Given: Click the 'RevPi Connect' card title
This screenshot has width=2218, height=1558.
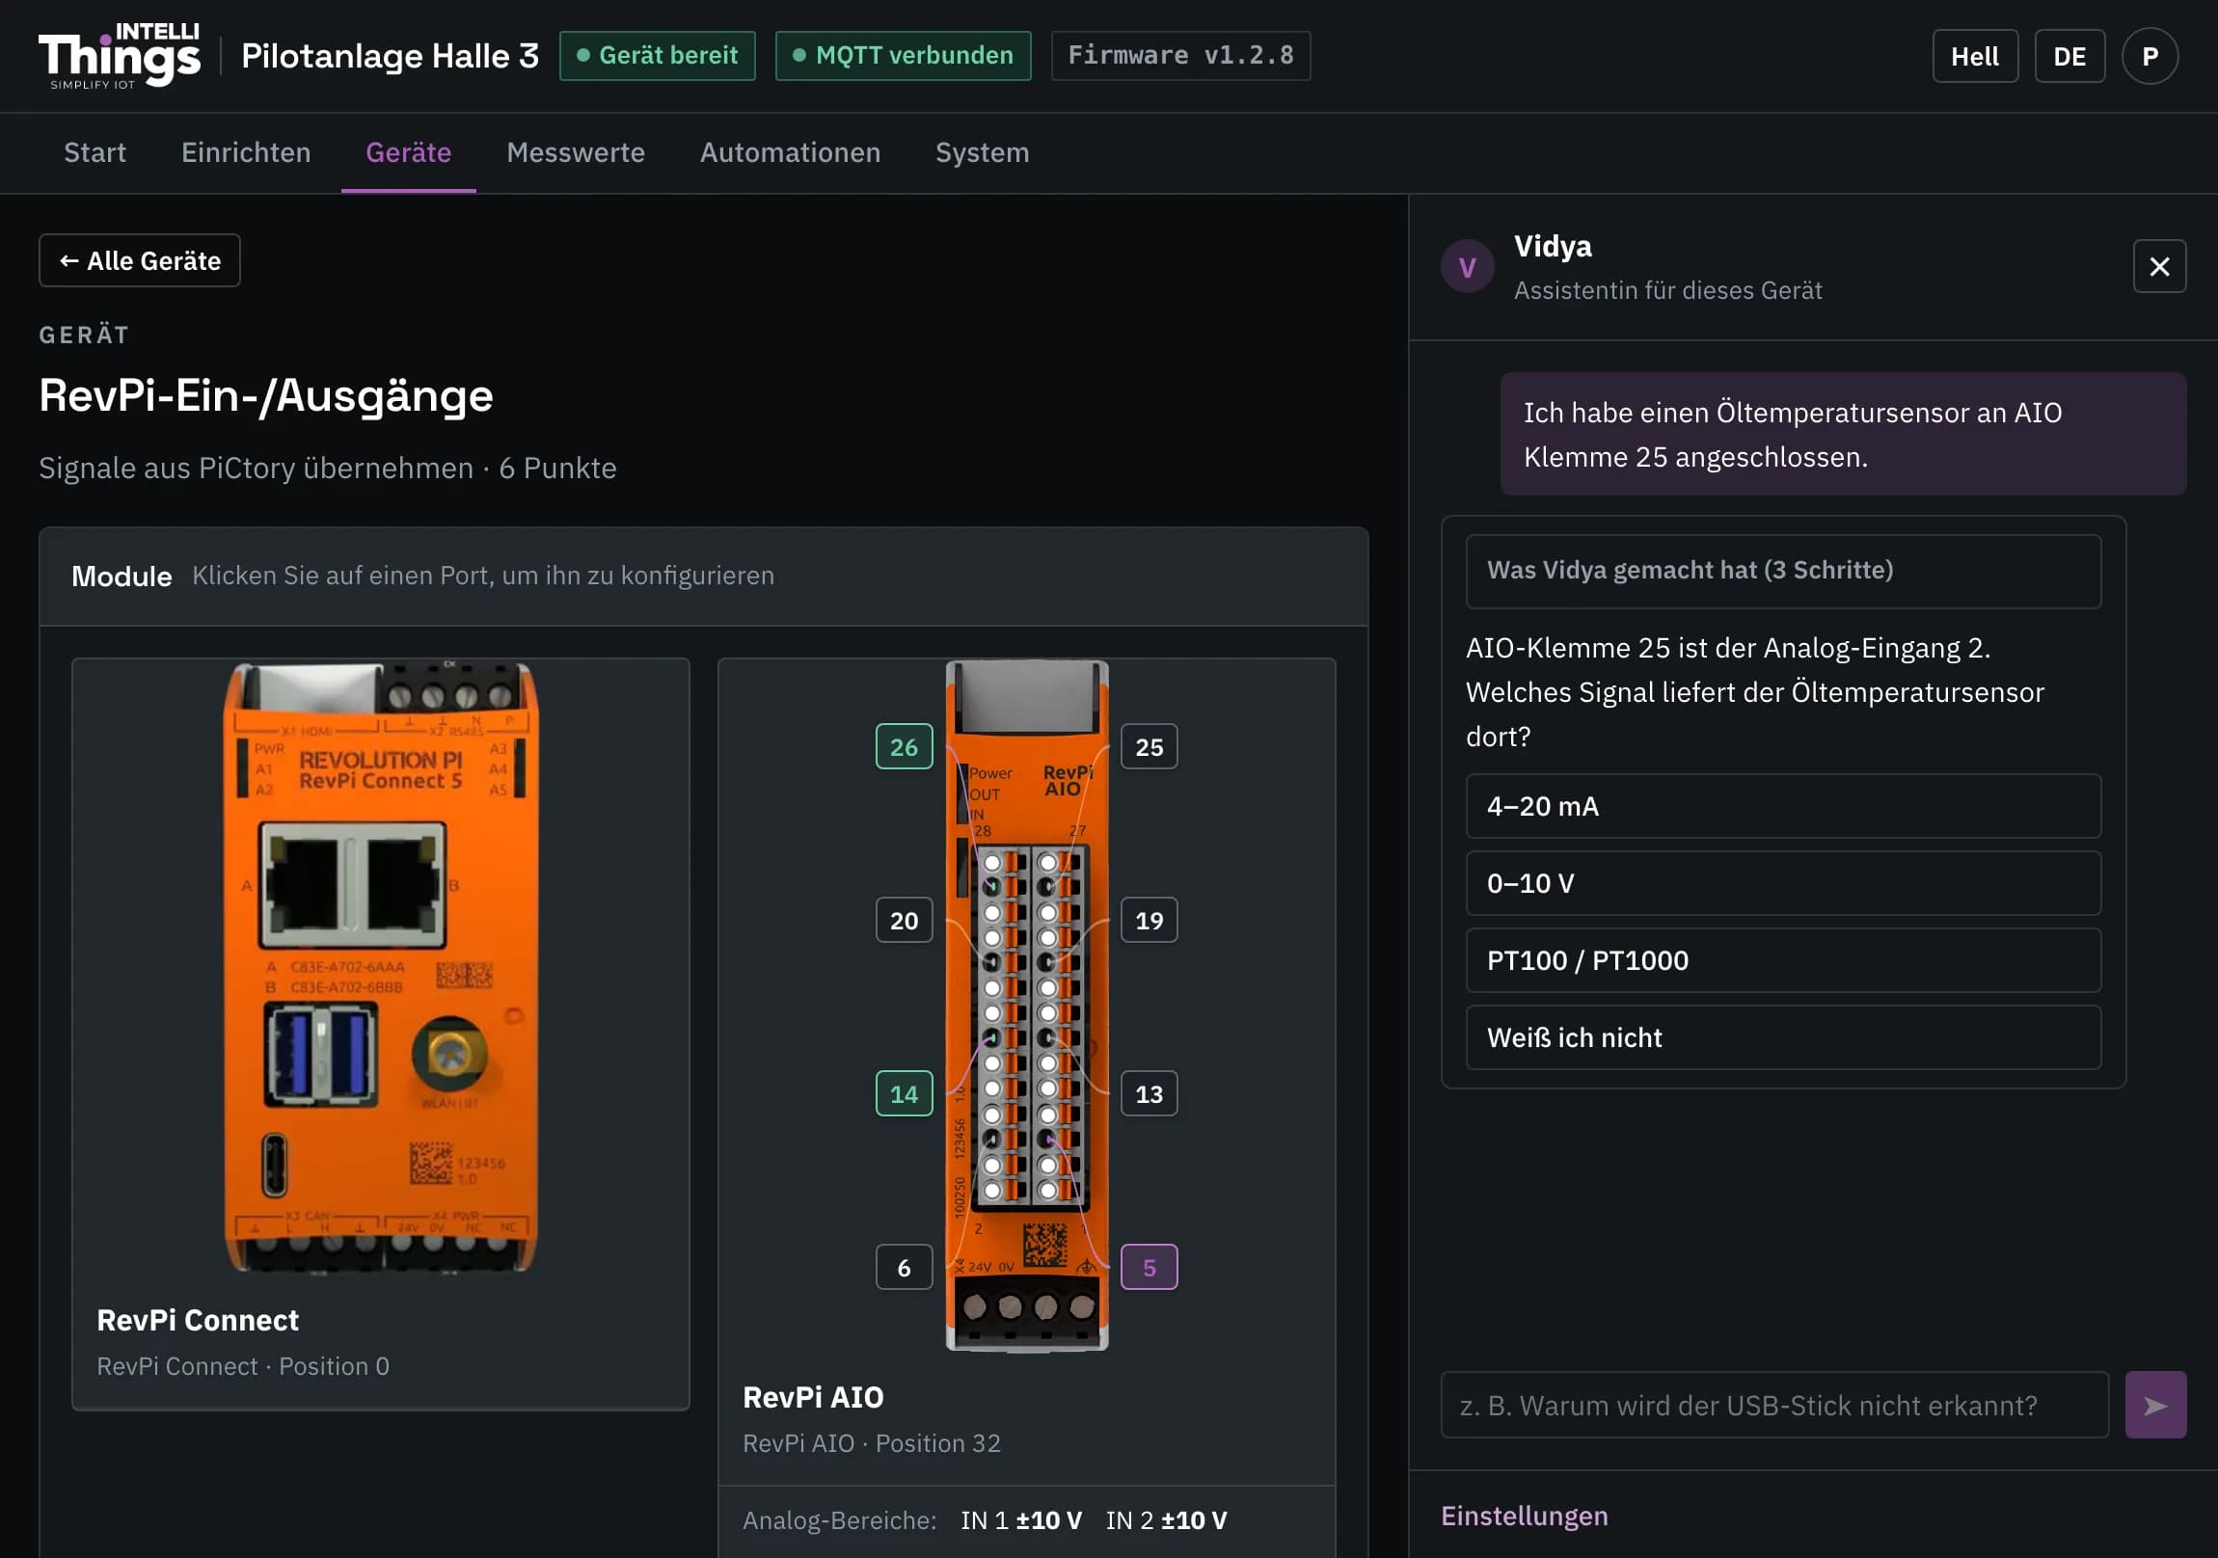Looking at the screenshot, I should click(198, 1321).
